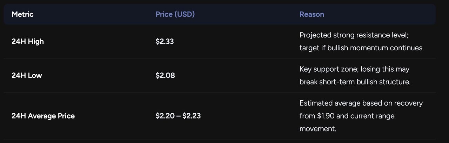
Task: Click the 'Estimated average based on recovery' line
Action: pos(361,103)
